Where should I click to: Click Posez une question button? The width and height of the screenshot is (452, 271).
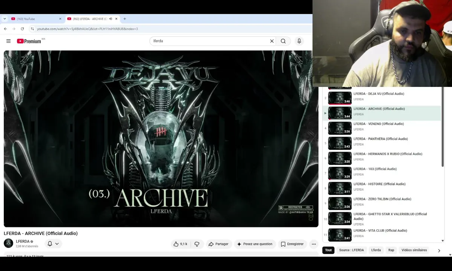click(255, 244)
